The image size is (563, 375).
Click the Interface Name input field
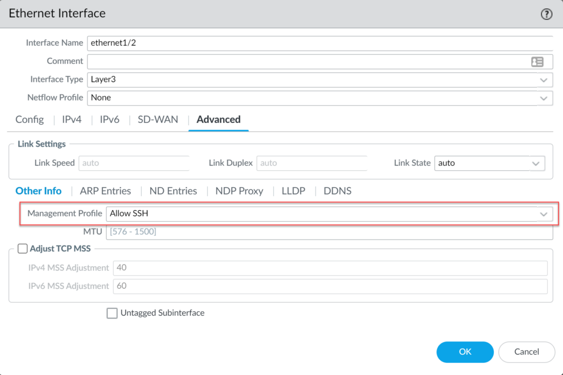(320, 43)
